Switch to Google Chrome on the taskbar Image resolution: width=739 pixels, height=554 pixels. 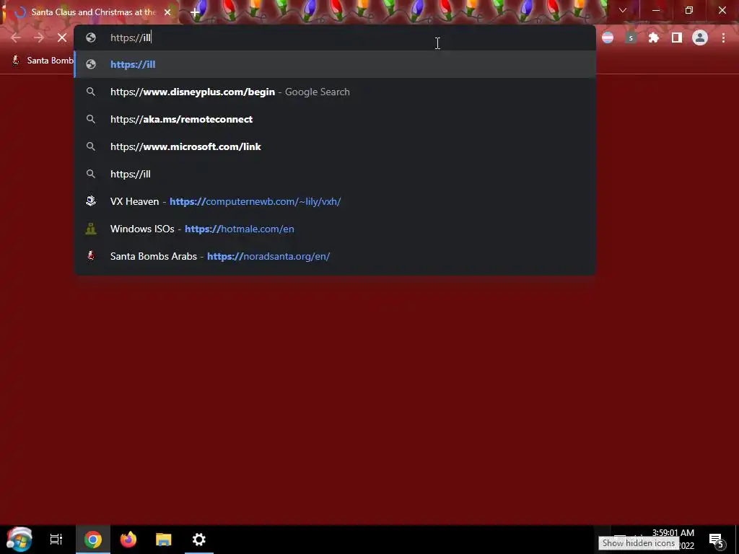tap(93, 540)
